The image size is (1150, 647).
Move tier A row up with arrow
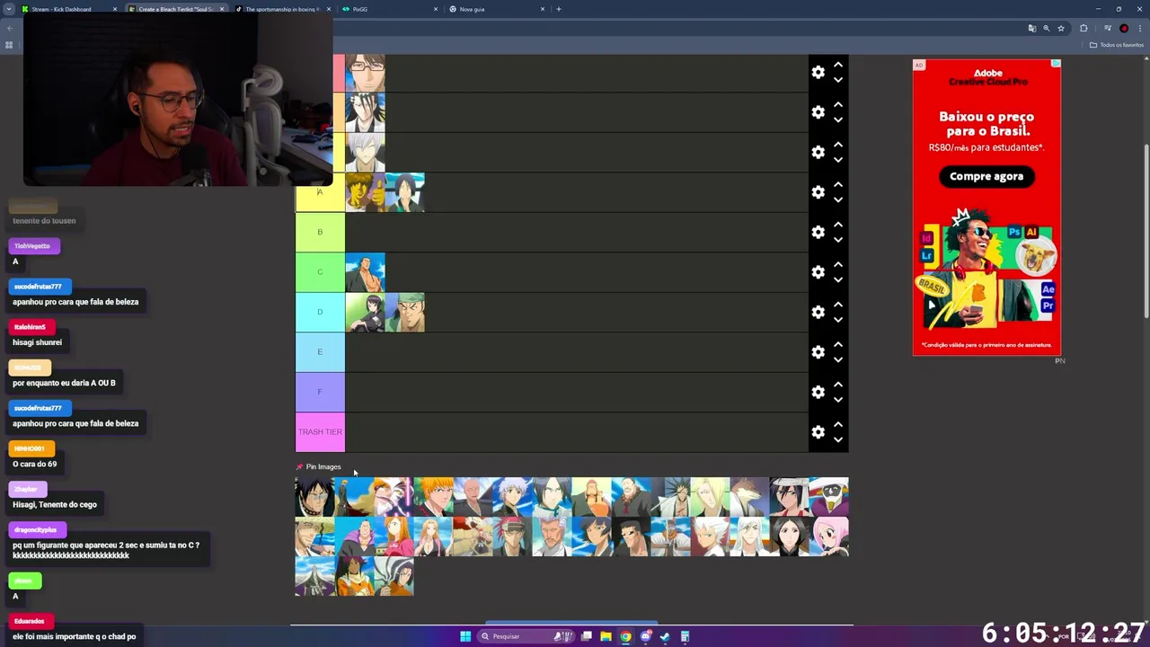click(x=837, y=184)
